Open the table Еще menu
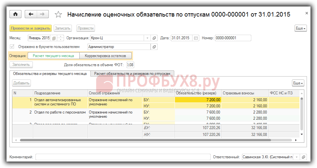Screen dimensions: 317x168 tap(298, 83)
